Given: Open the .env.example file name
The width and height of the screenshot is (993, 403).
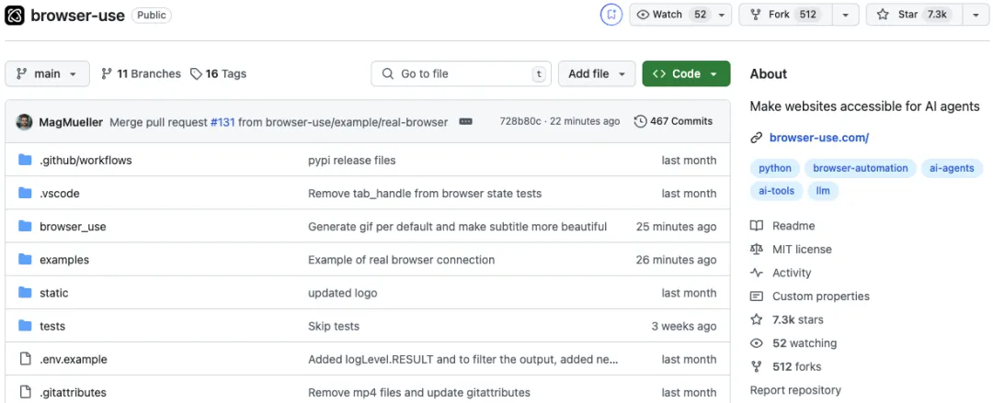Looking at the screenshot, I should pos(74,359).
